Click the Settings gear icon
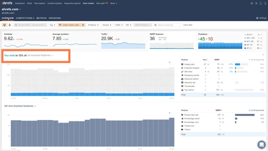The width and height of the screenshot is (268, 151). tap(257, 18)
